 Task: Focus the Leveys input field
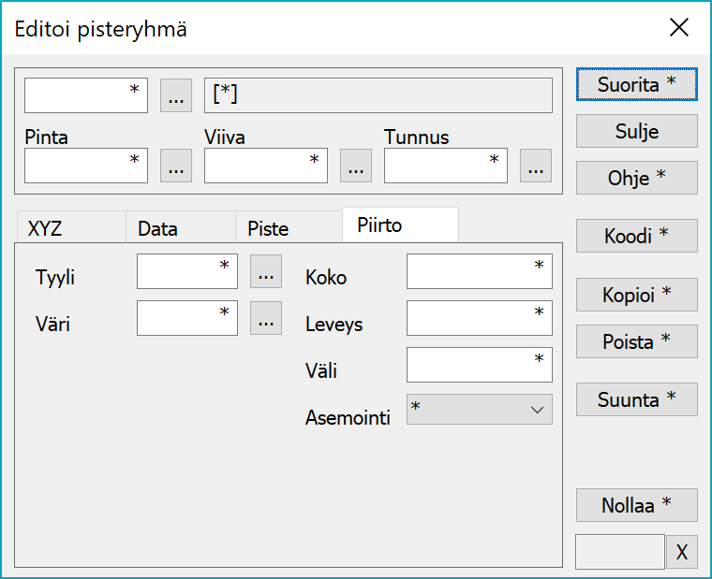coord(479,319)
